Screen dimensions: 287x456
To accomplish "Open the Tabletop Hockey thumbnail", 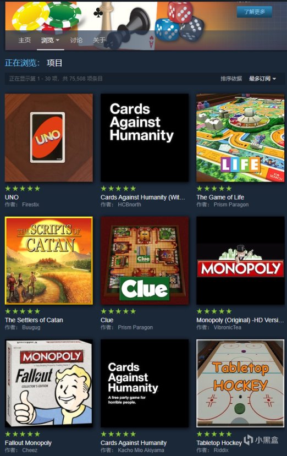I will pos(240,383).
